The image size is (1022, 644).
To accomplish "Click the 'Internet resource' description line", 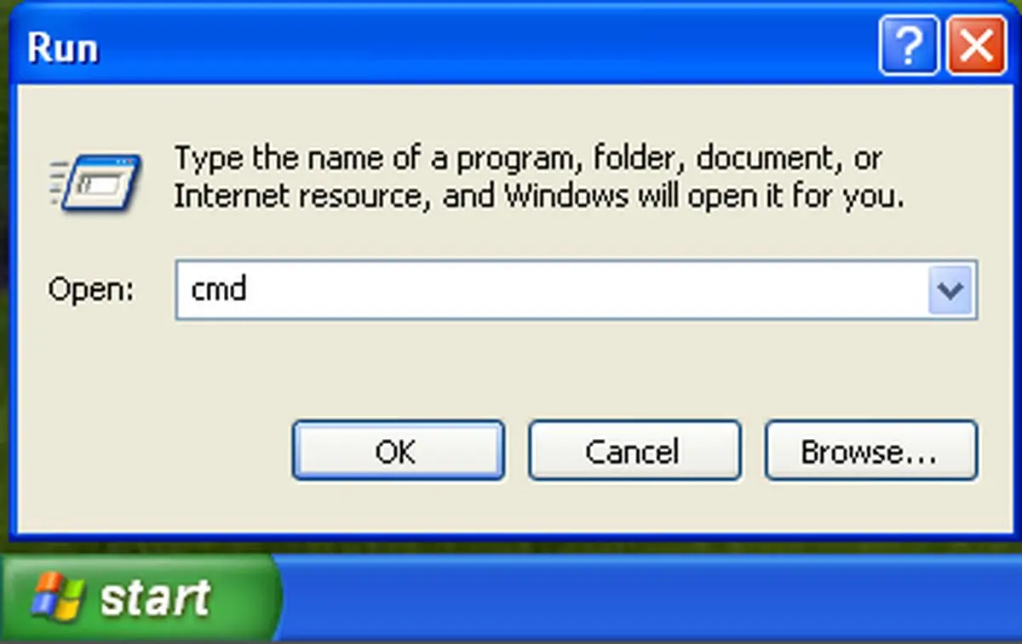I will 539,197.
